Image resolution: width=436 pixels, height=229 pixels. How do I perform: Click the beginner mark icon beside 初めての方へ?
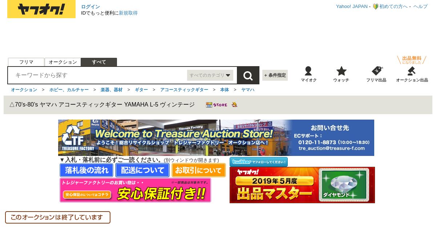pos(375,7)
